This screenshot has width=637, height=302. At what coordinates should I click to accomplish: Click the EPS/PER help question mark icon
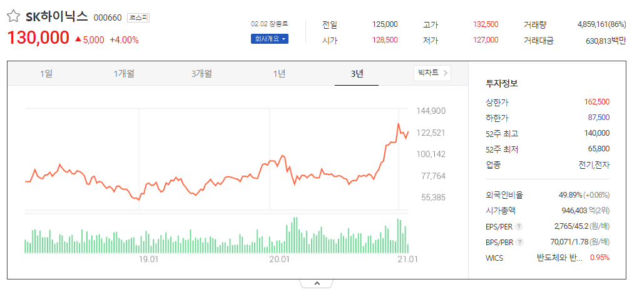coord(519,226)
